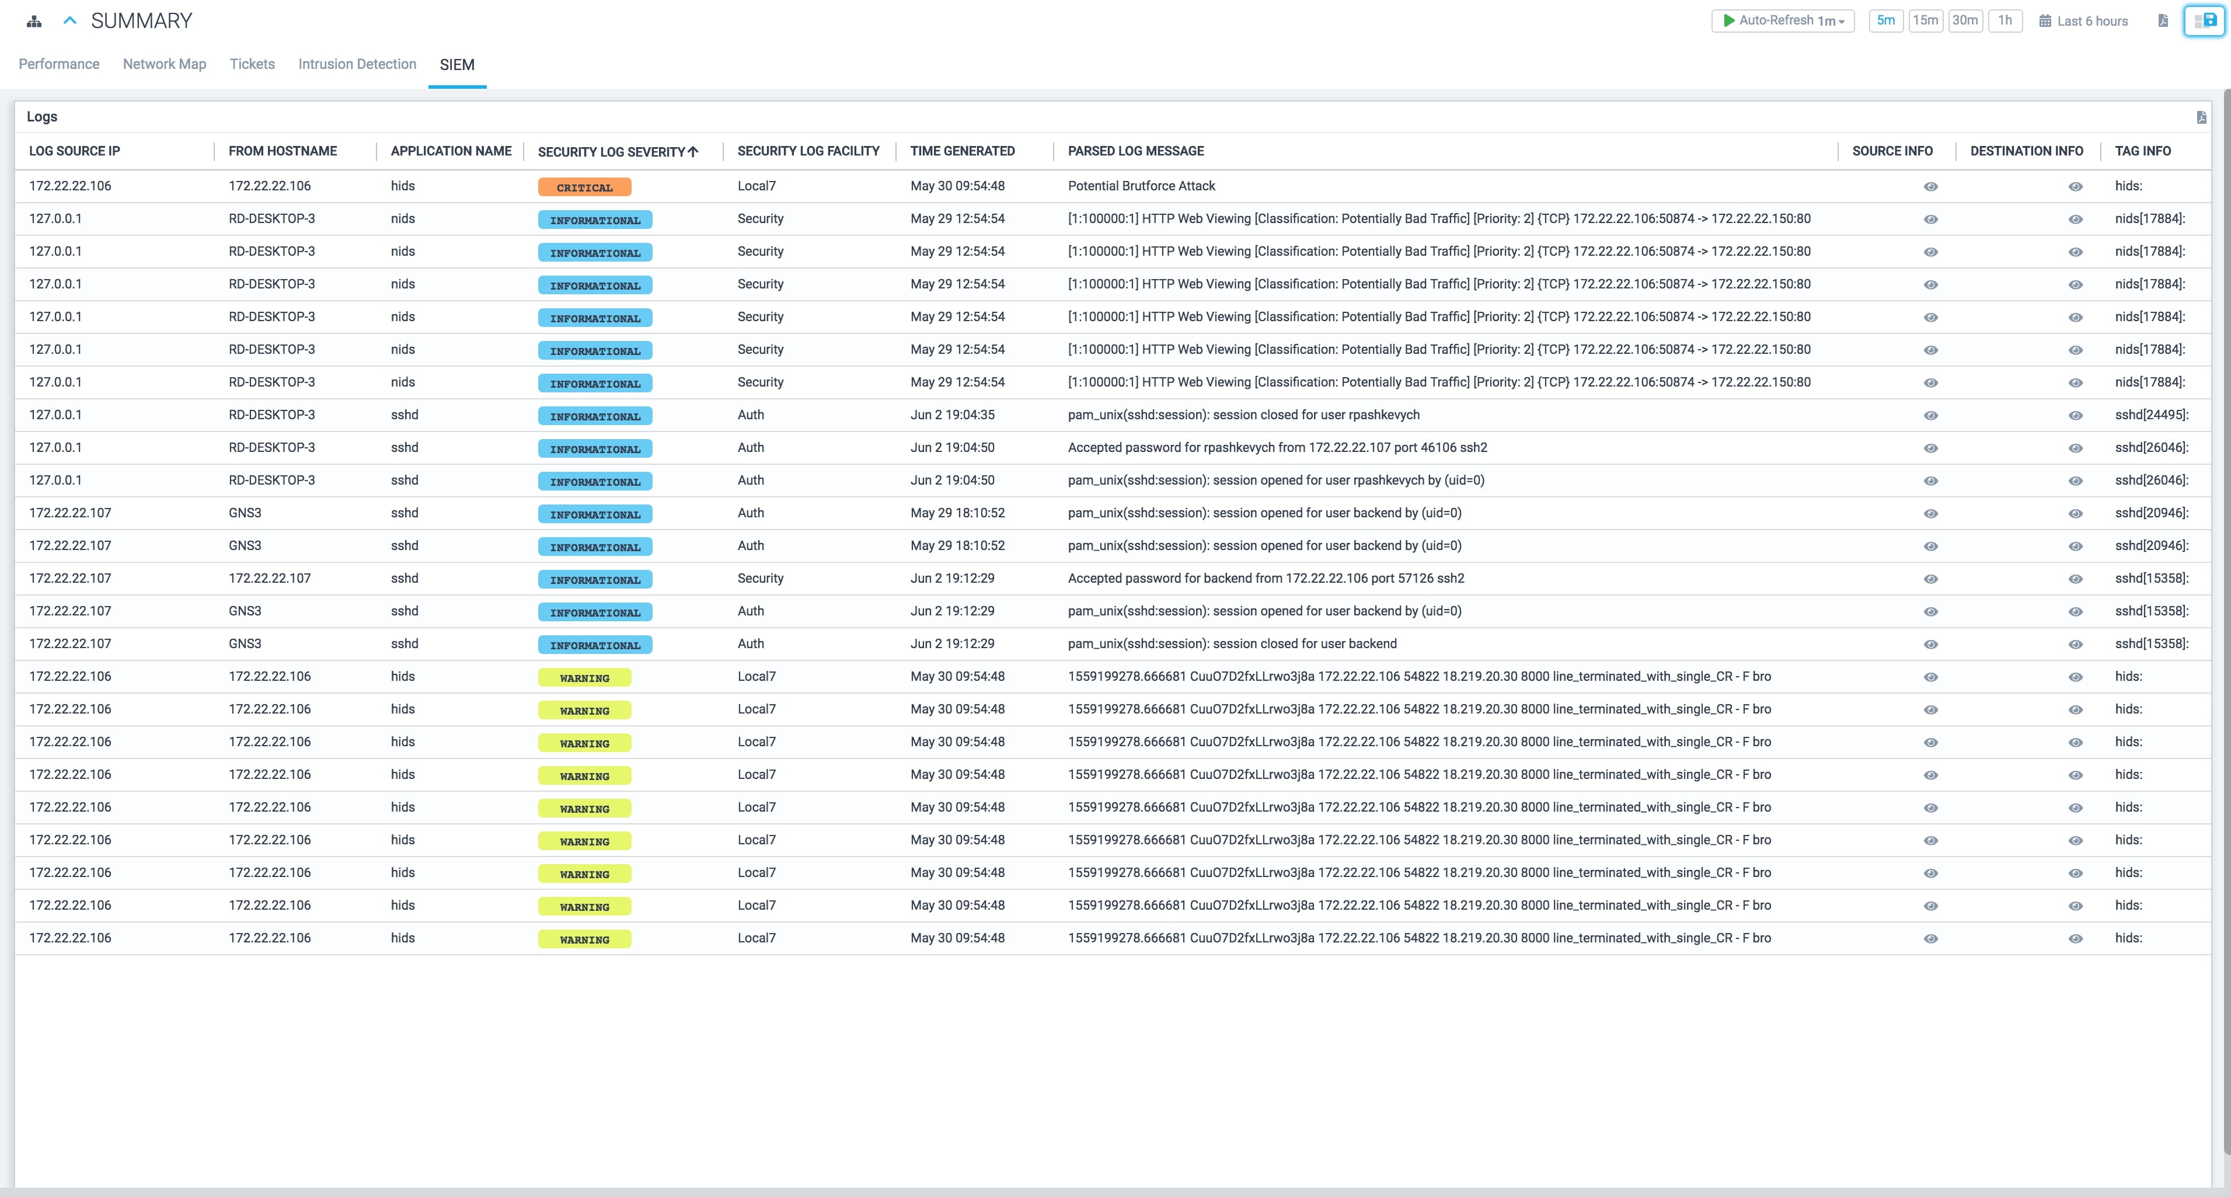Open the Intrusion Detection tab
The image size is (2231, 1197).
point(357,64)
